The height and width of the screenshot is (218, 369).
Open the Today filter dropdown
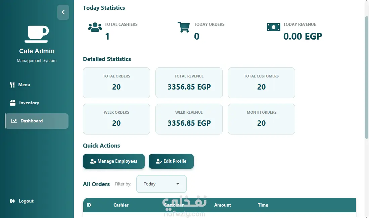(x=162, y=184)
